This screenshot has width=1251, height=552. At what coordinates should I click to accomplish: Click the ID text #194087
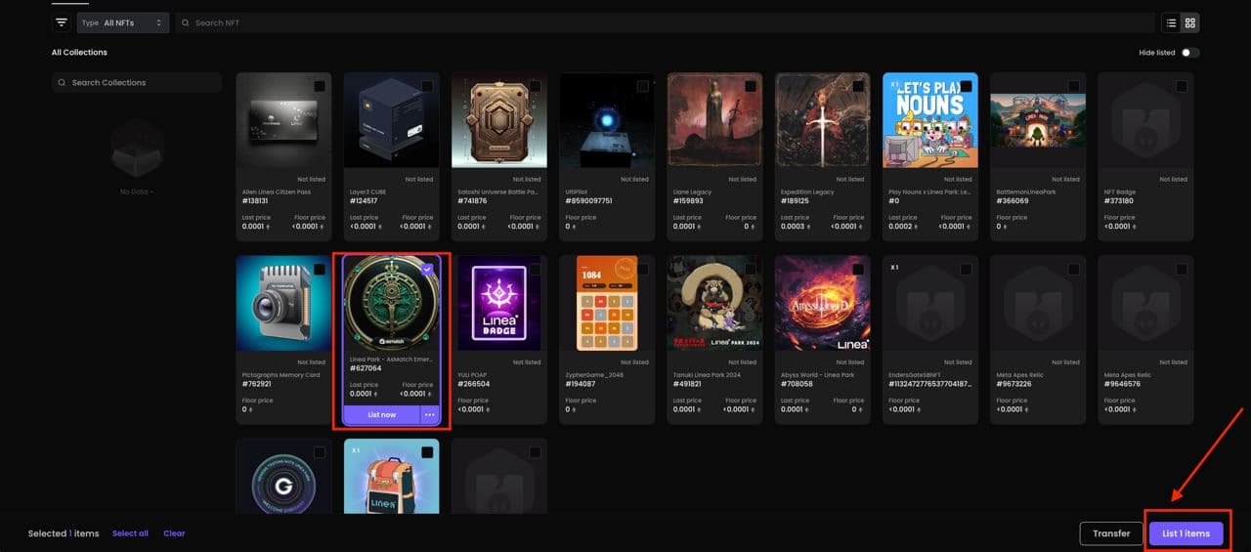582,384
